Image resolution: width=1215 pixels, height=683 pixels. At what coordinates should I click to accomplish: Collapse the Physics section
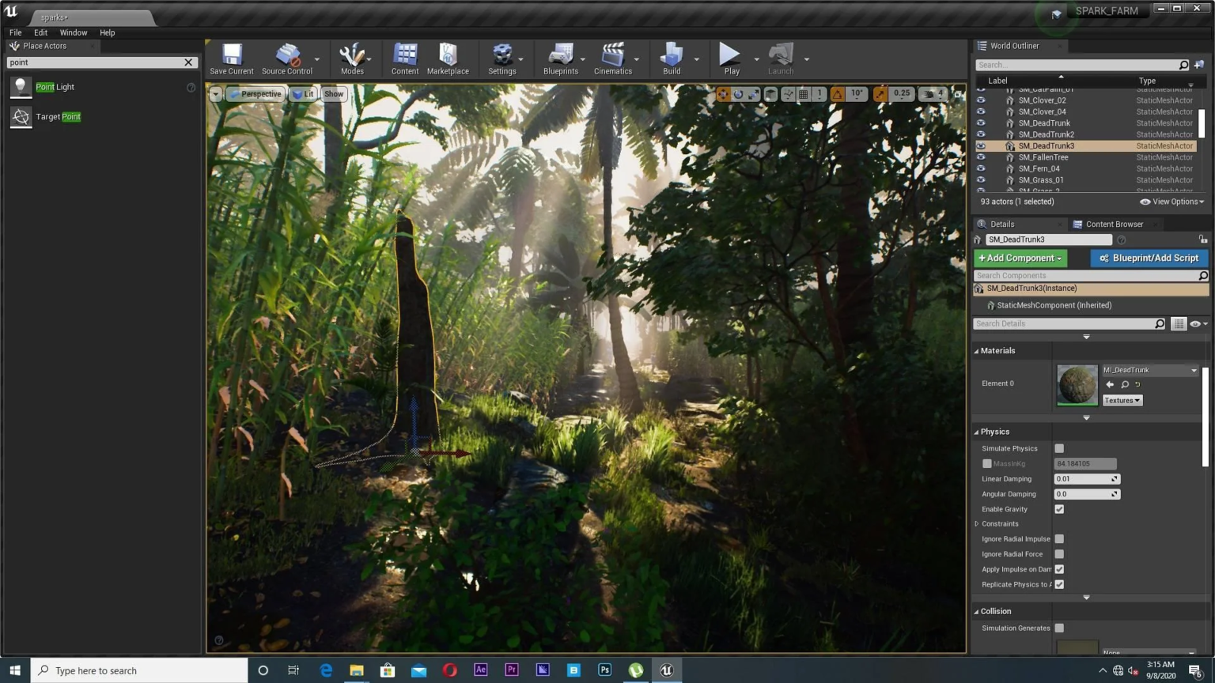click(x=977, y=432)
